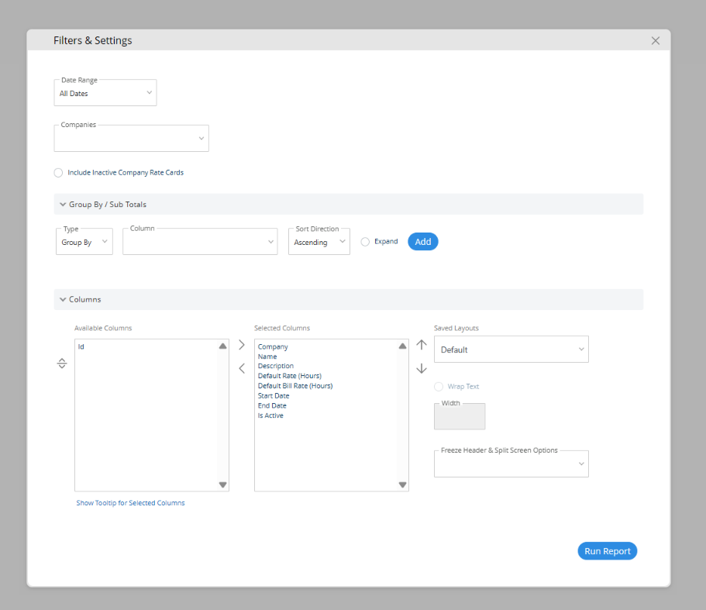Remove column using the left arrow icon
This screenshot has width=706, height=610.
(x=242, y=368)
